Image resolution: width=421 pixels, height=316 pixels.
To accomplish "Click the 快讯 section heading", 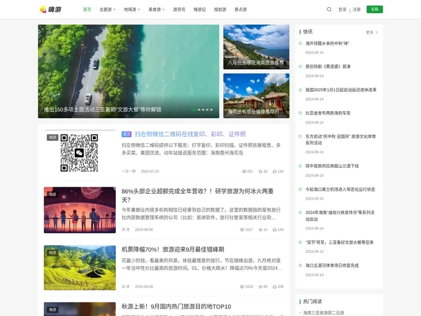I will pyautogui.click(x=308, y=32).
